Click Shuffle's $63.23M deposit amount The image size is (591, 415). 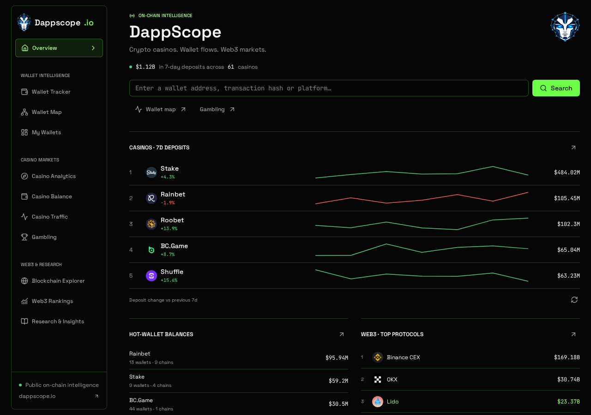[x=568, y=276]
